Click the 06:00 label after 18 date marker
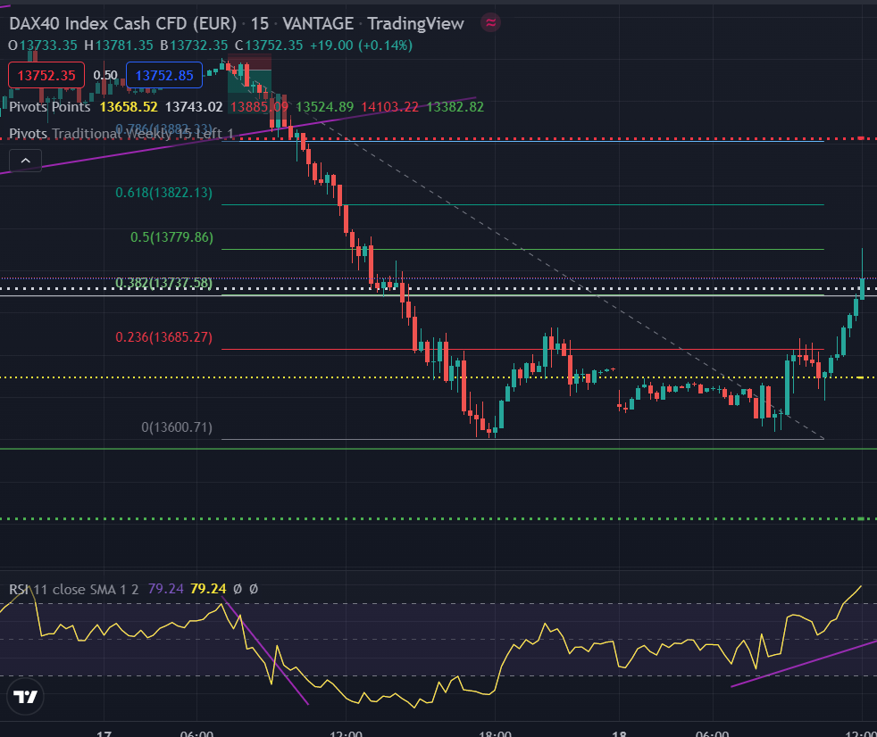This screenshot has width=877, height=737. click(712, 733)
